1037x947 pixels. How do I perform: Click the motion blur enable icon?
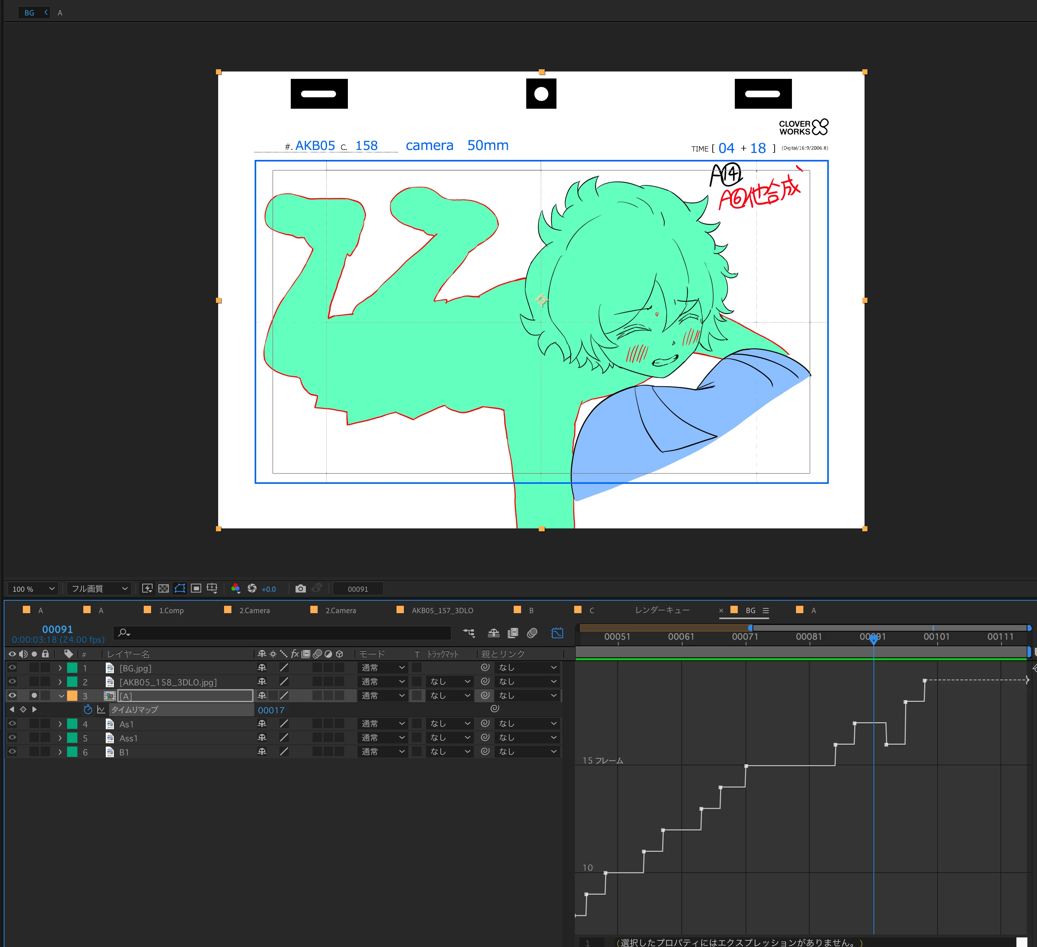[533, 633]
